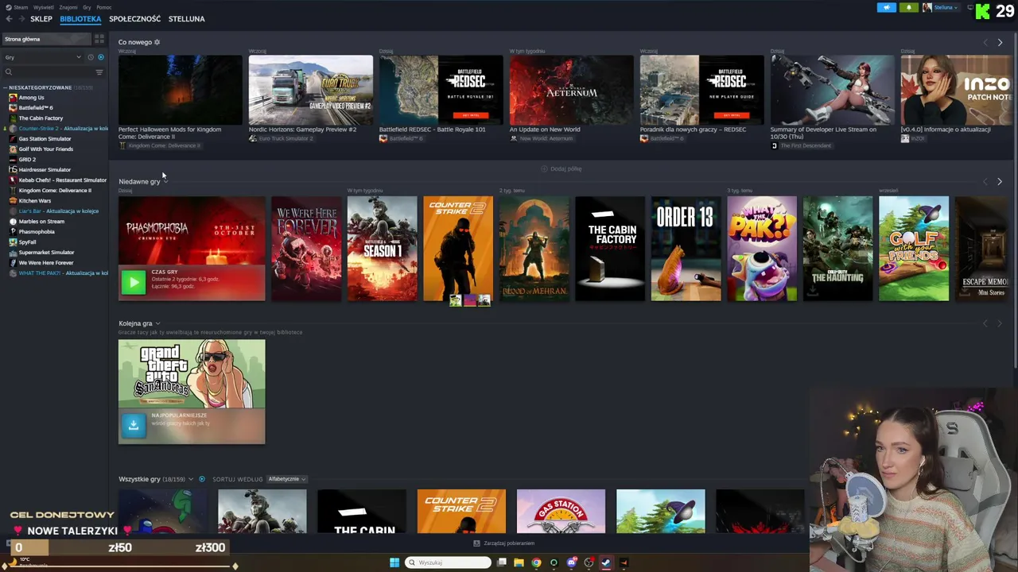Toggle the play filter beside Wszystkie gry
This screenshot has width=1018, height=572.
202,479
